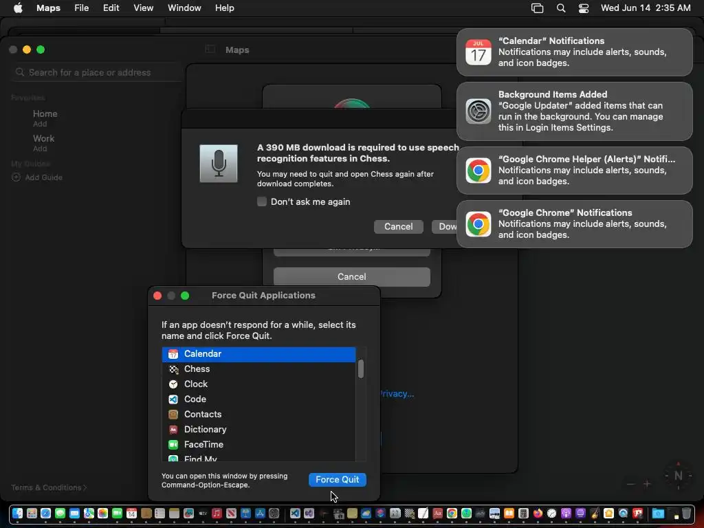Open Chess from the dock

(x=410, y=513)
